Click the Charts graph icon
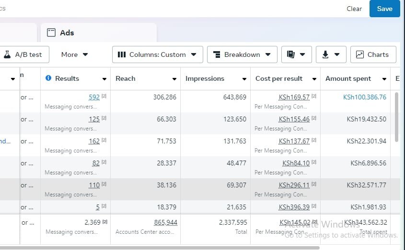 pos(360,54)
